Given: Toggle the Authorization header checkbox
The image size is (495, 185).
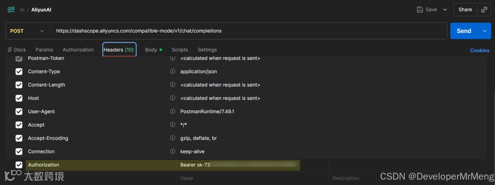Looking at the screenshot, I should click(x=19, y=165).
